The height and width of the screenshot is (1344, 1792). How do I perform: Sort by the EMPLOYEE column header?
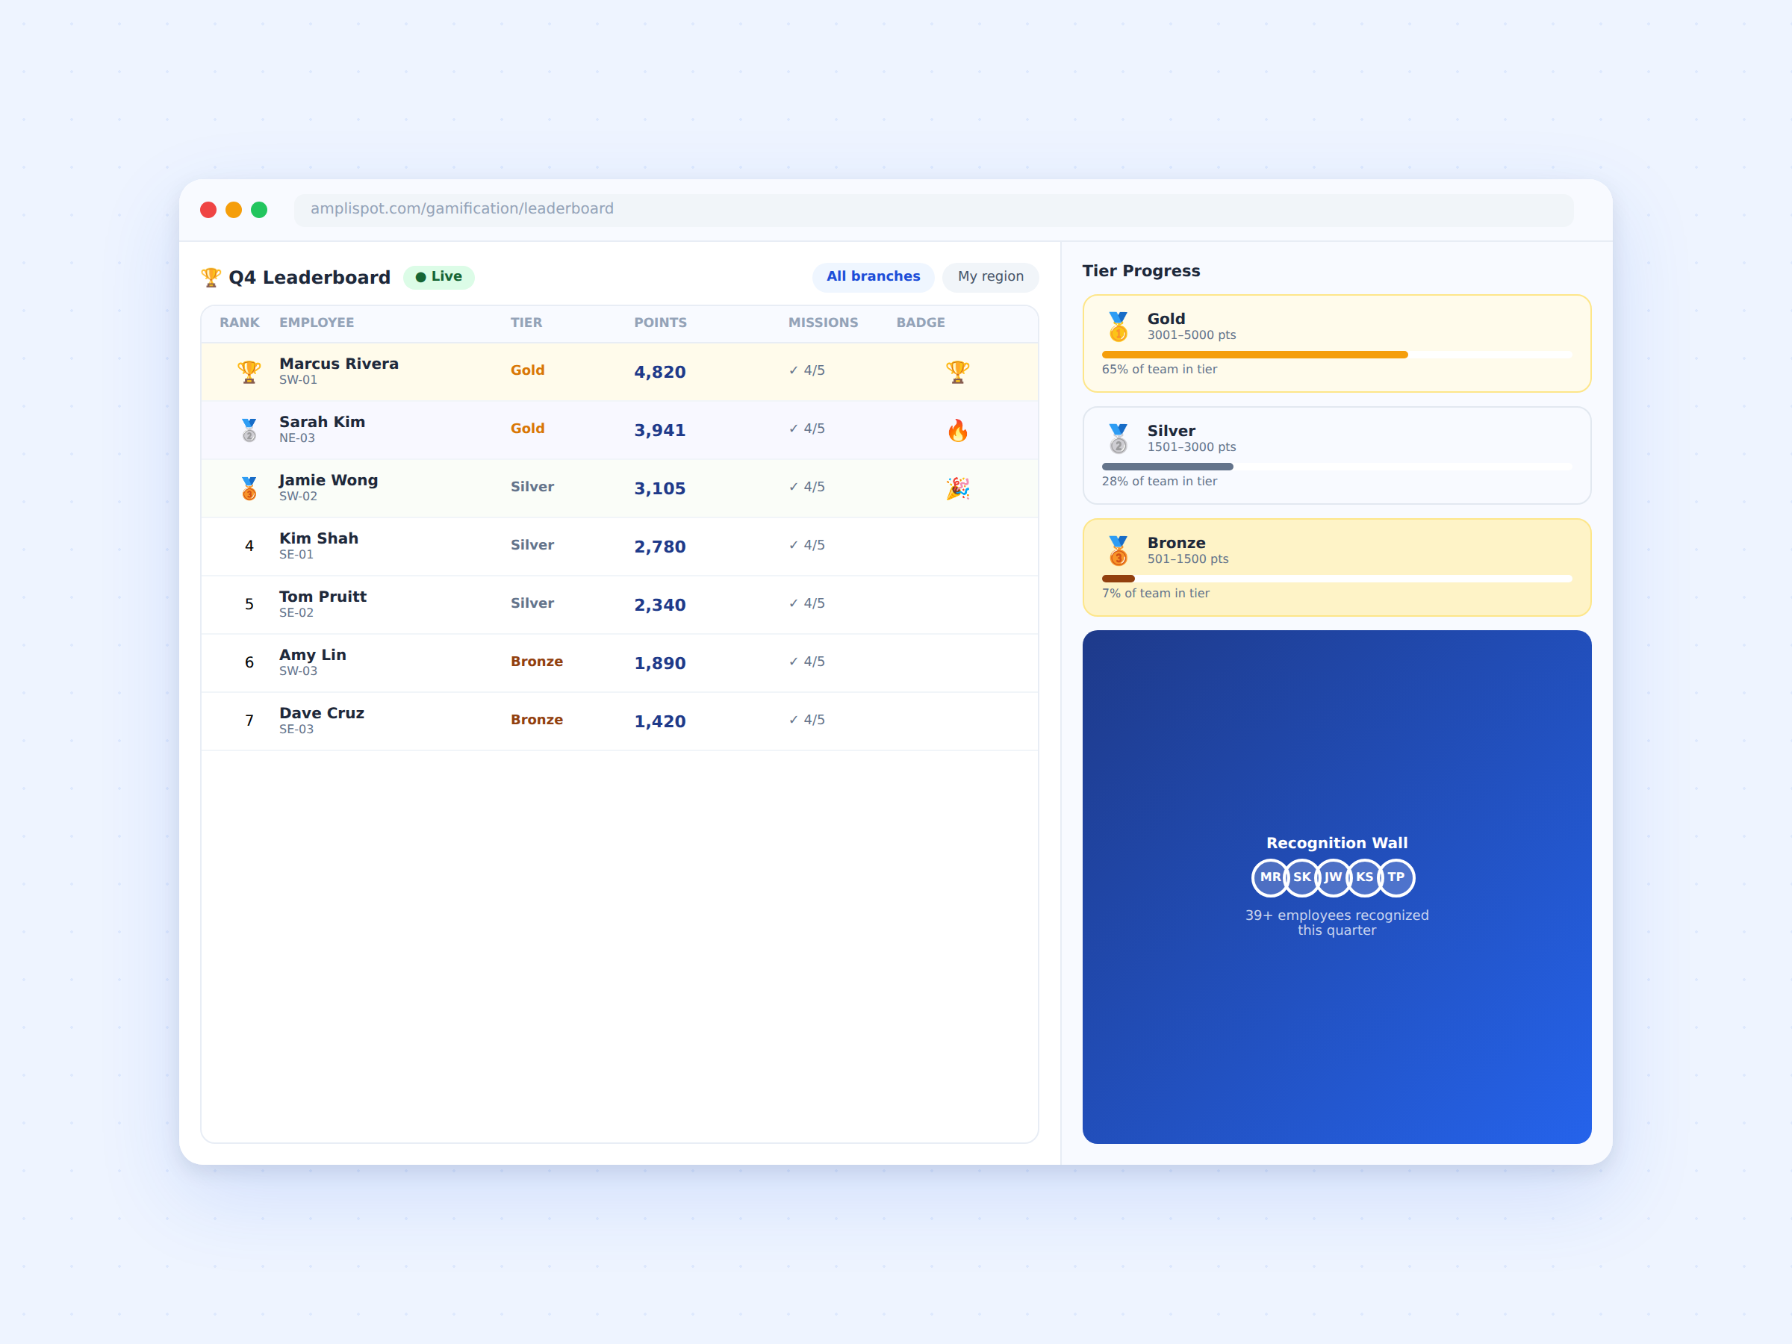click(x=317, y=323)
